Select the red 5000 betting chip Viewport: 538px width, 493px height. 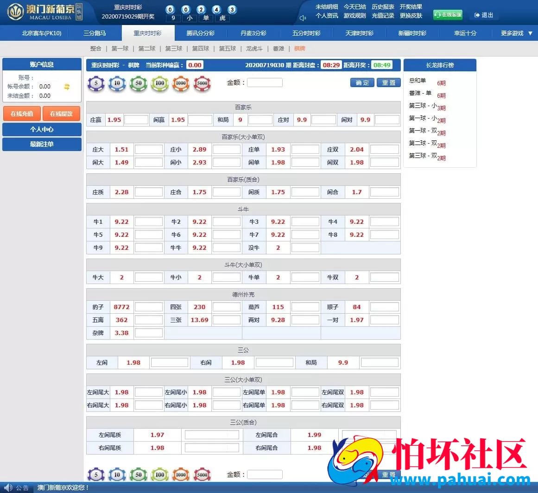pyautogui.click(x=202, y=84)
